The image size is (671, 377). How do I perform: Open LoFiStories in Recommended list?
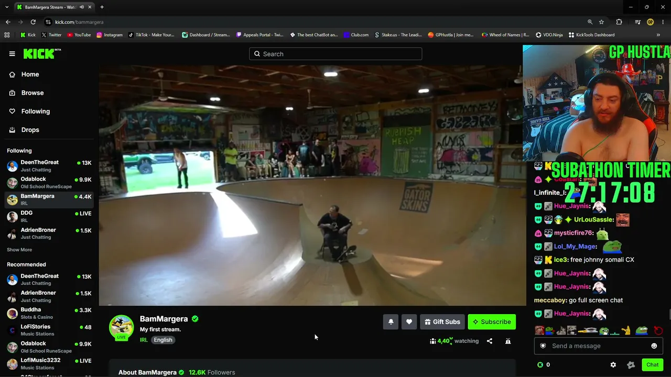(x=49, y=330)
